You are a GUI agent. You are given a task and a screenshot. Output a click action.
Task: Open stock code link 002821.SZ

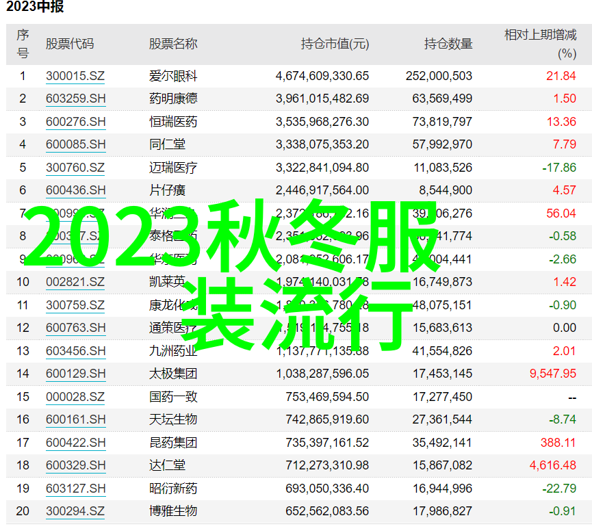click(75, 282)
